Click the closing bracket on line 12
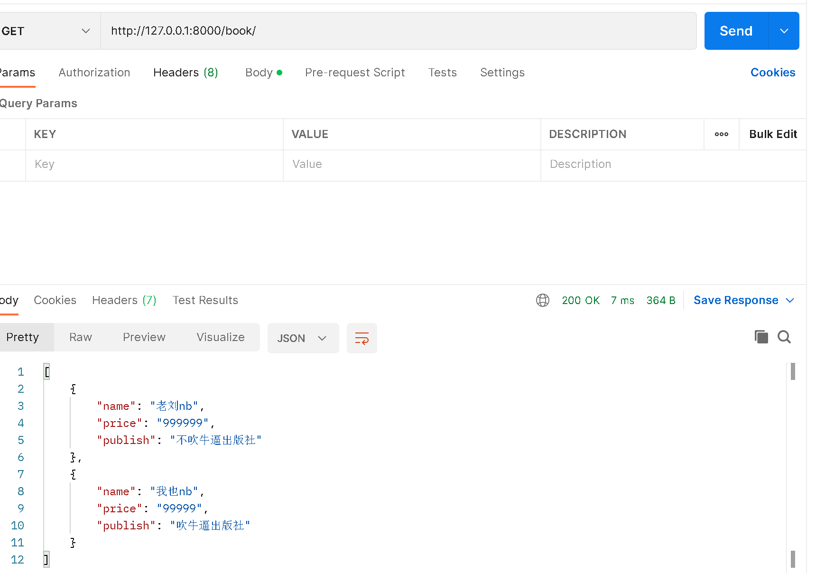 [46, 560]
